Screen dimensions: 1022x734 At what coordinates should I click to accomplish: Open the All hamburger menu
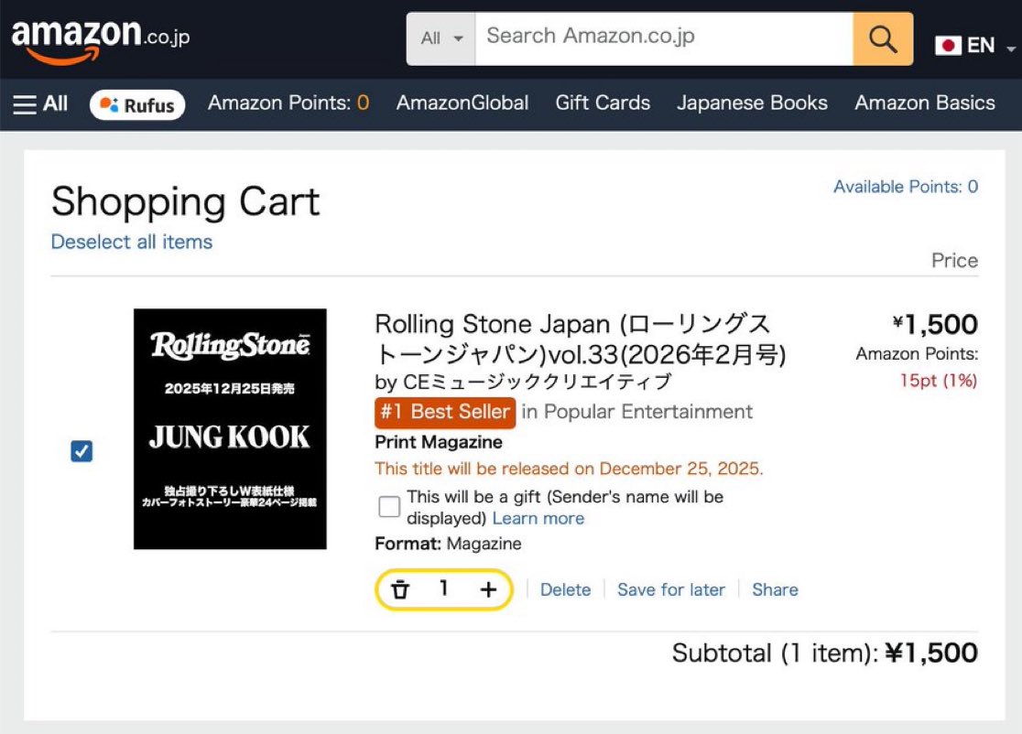tap(40, 103)
